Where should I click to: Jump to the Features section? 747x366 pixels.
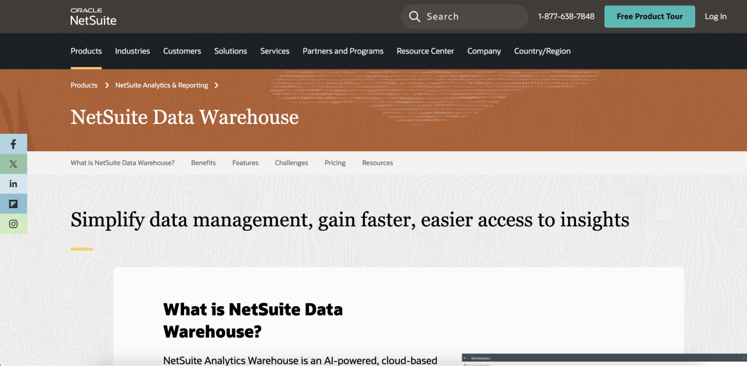tap(245, 163)
